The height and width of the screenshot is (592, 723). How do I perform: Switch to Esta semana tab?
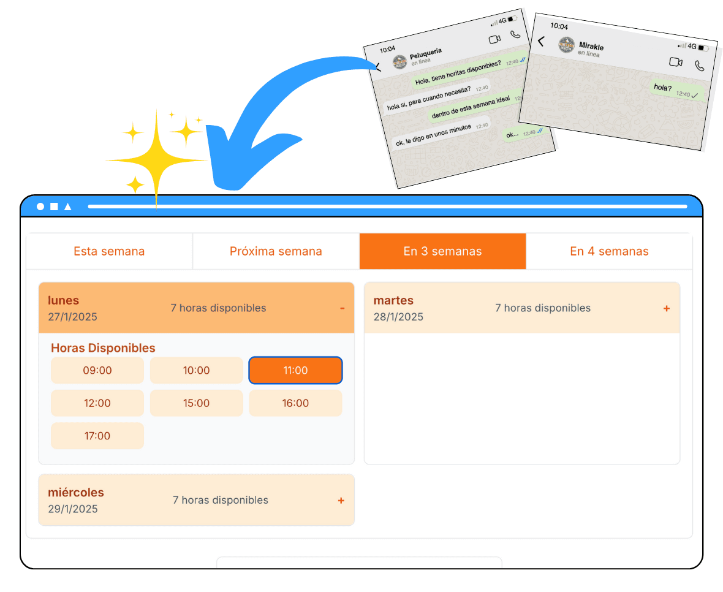click(109, 251)
